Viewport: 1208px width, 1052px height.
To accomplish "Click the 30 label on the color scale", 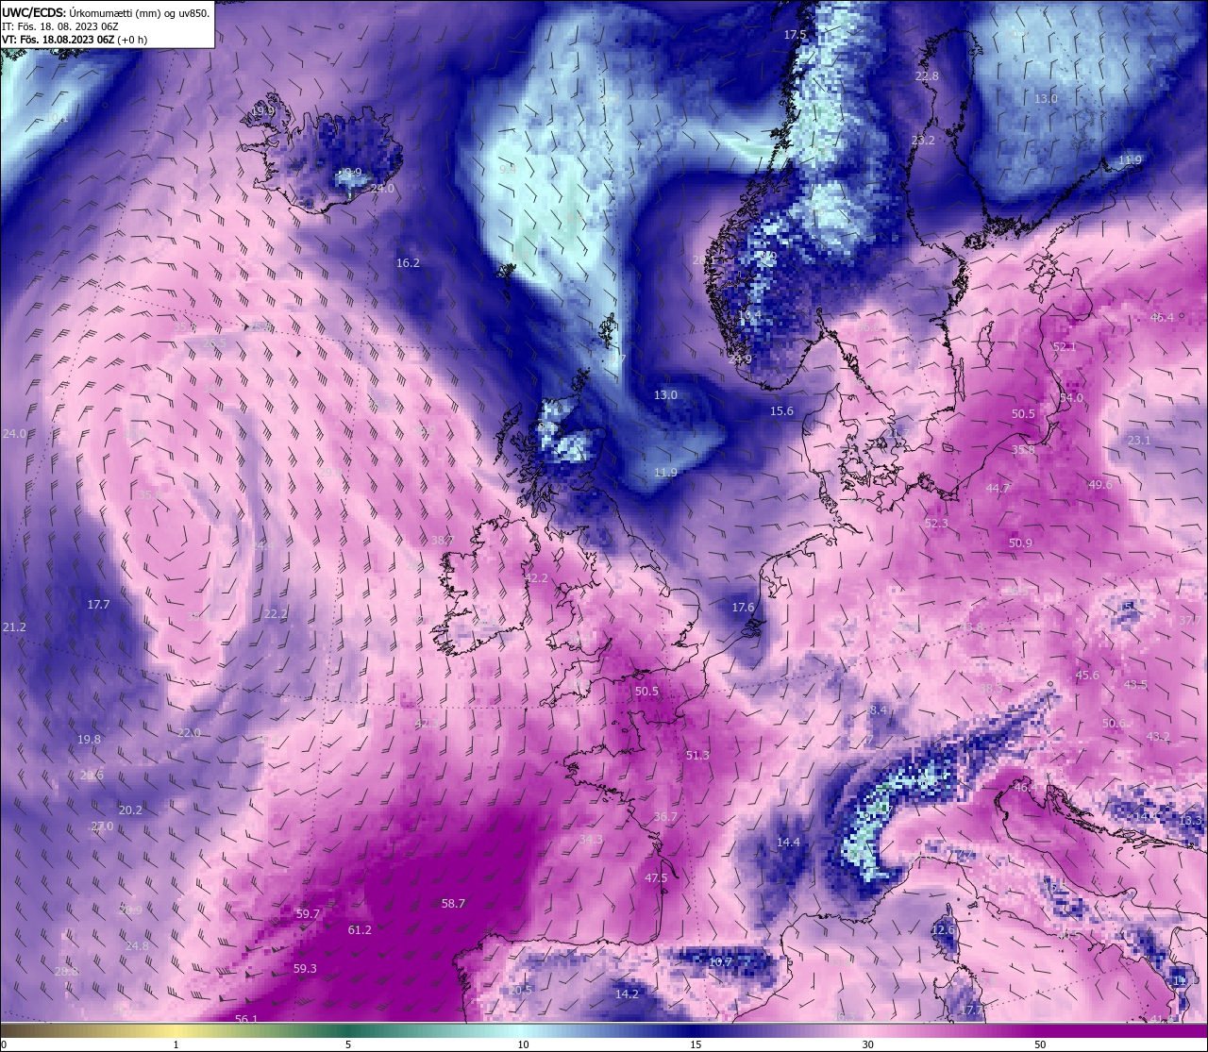I will click(867, 1044).
